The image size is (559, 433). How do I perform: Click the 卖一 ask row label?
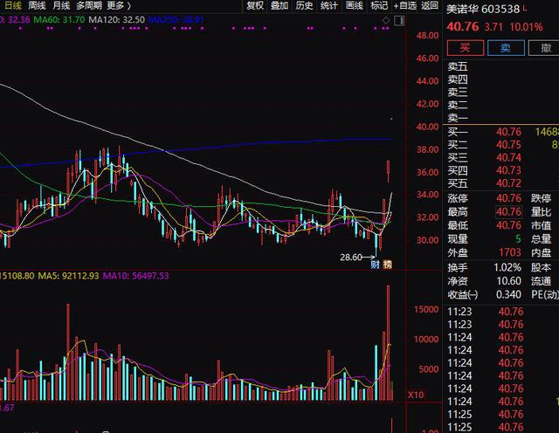[x=458, y=118]
